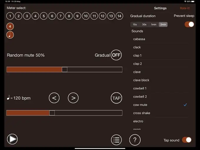Select meter 2
Image resolution: width=200 pixels, height=150 pixels.
coord(19,16)
